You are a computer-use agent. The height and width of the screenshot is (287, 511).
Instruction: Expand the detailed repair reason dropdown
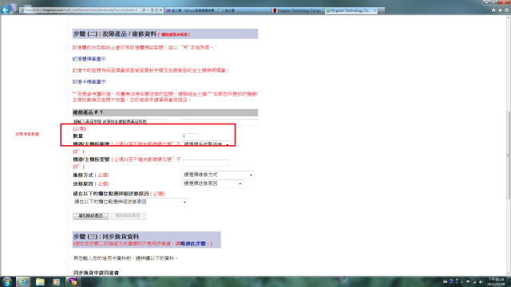click(x=130, y=202)
